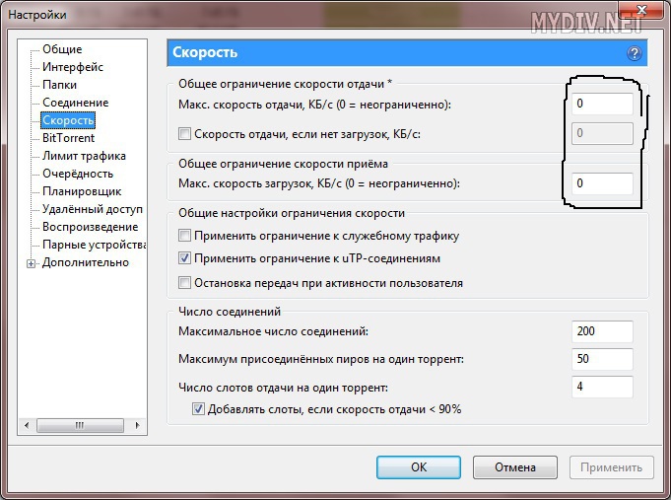Click the tree scrollbar right arrow
The height and width of the screenshot is (500, 671).
(137, 425)
